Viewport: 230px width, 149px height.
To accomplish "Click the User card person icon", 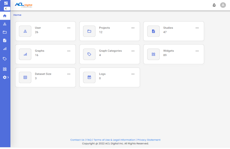I will (25, 31).
